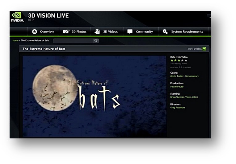Open the Overview tab

[x=43, y=31]
